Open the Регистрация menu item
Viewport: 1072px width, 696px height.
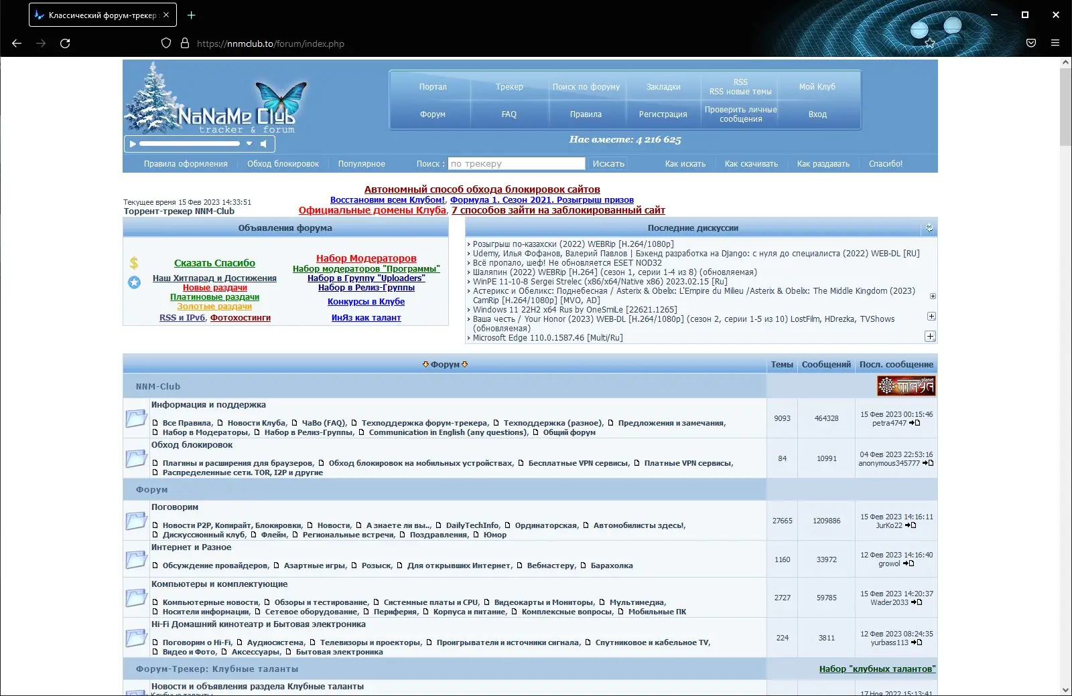click(x=663, y=114)
